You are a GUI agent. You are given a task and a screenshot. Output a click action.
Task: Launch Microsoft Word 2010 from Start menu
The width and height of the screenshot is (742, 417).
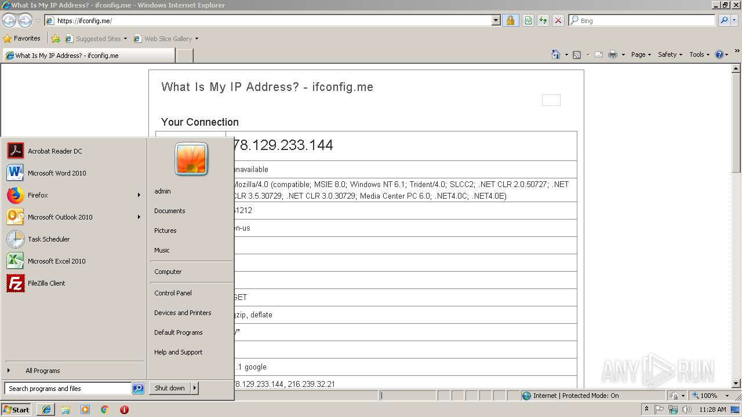[73, 173]
